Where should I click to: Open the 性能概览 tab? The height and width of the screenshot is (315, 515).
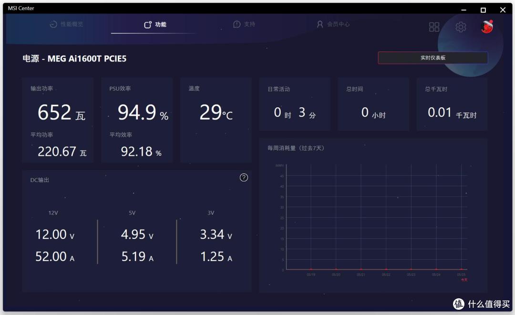pos(66,24)
